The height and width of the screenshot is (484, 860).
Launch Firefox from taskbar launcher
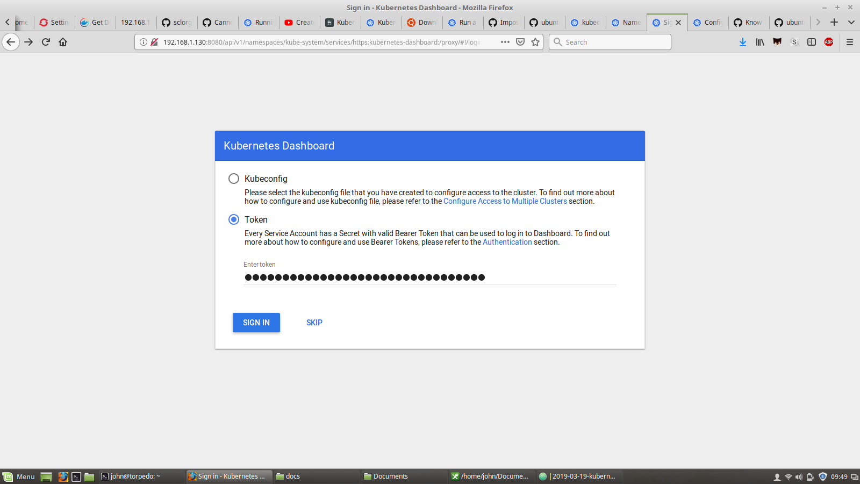click(x=63, y=476)
